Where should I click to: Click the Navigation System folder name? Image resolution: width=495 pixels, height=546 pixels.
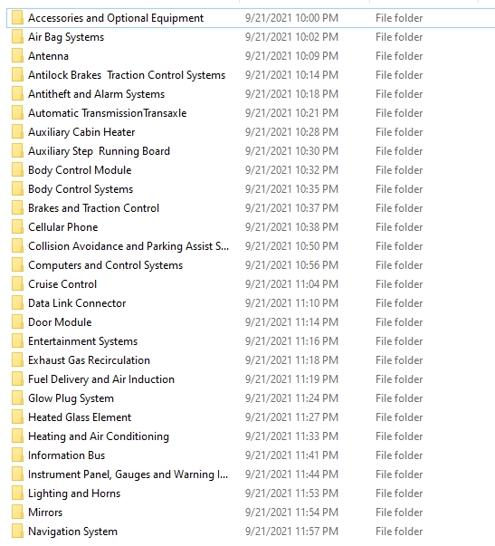pos(72,532)
